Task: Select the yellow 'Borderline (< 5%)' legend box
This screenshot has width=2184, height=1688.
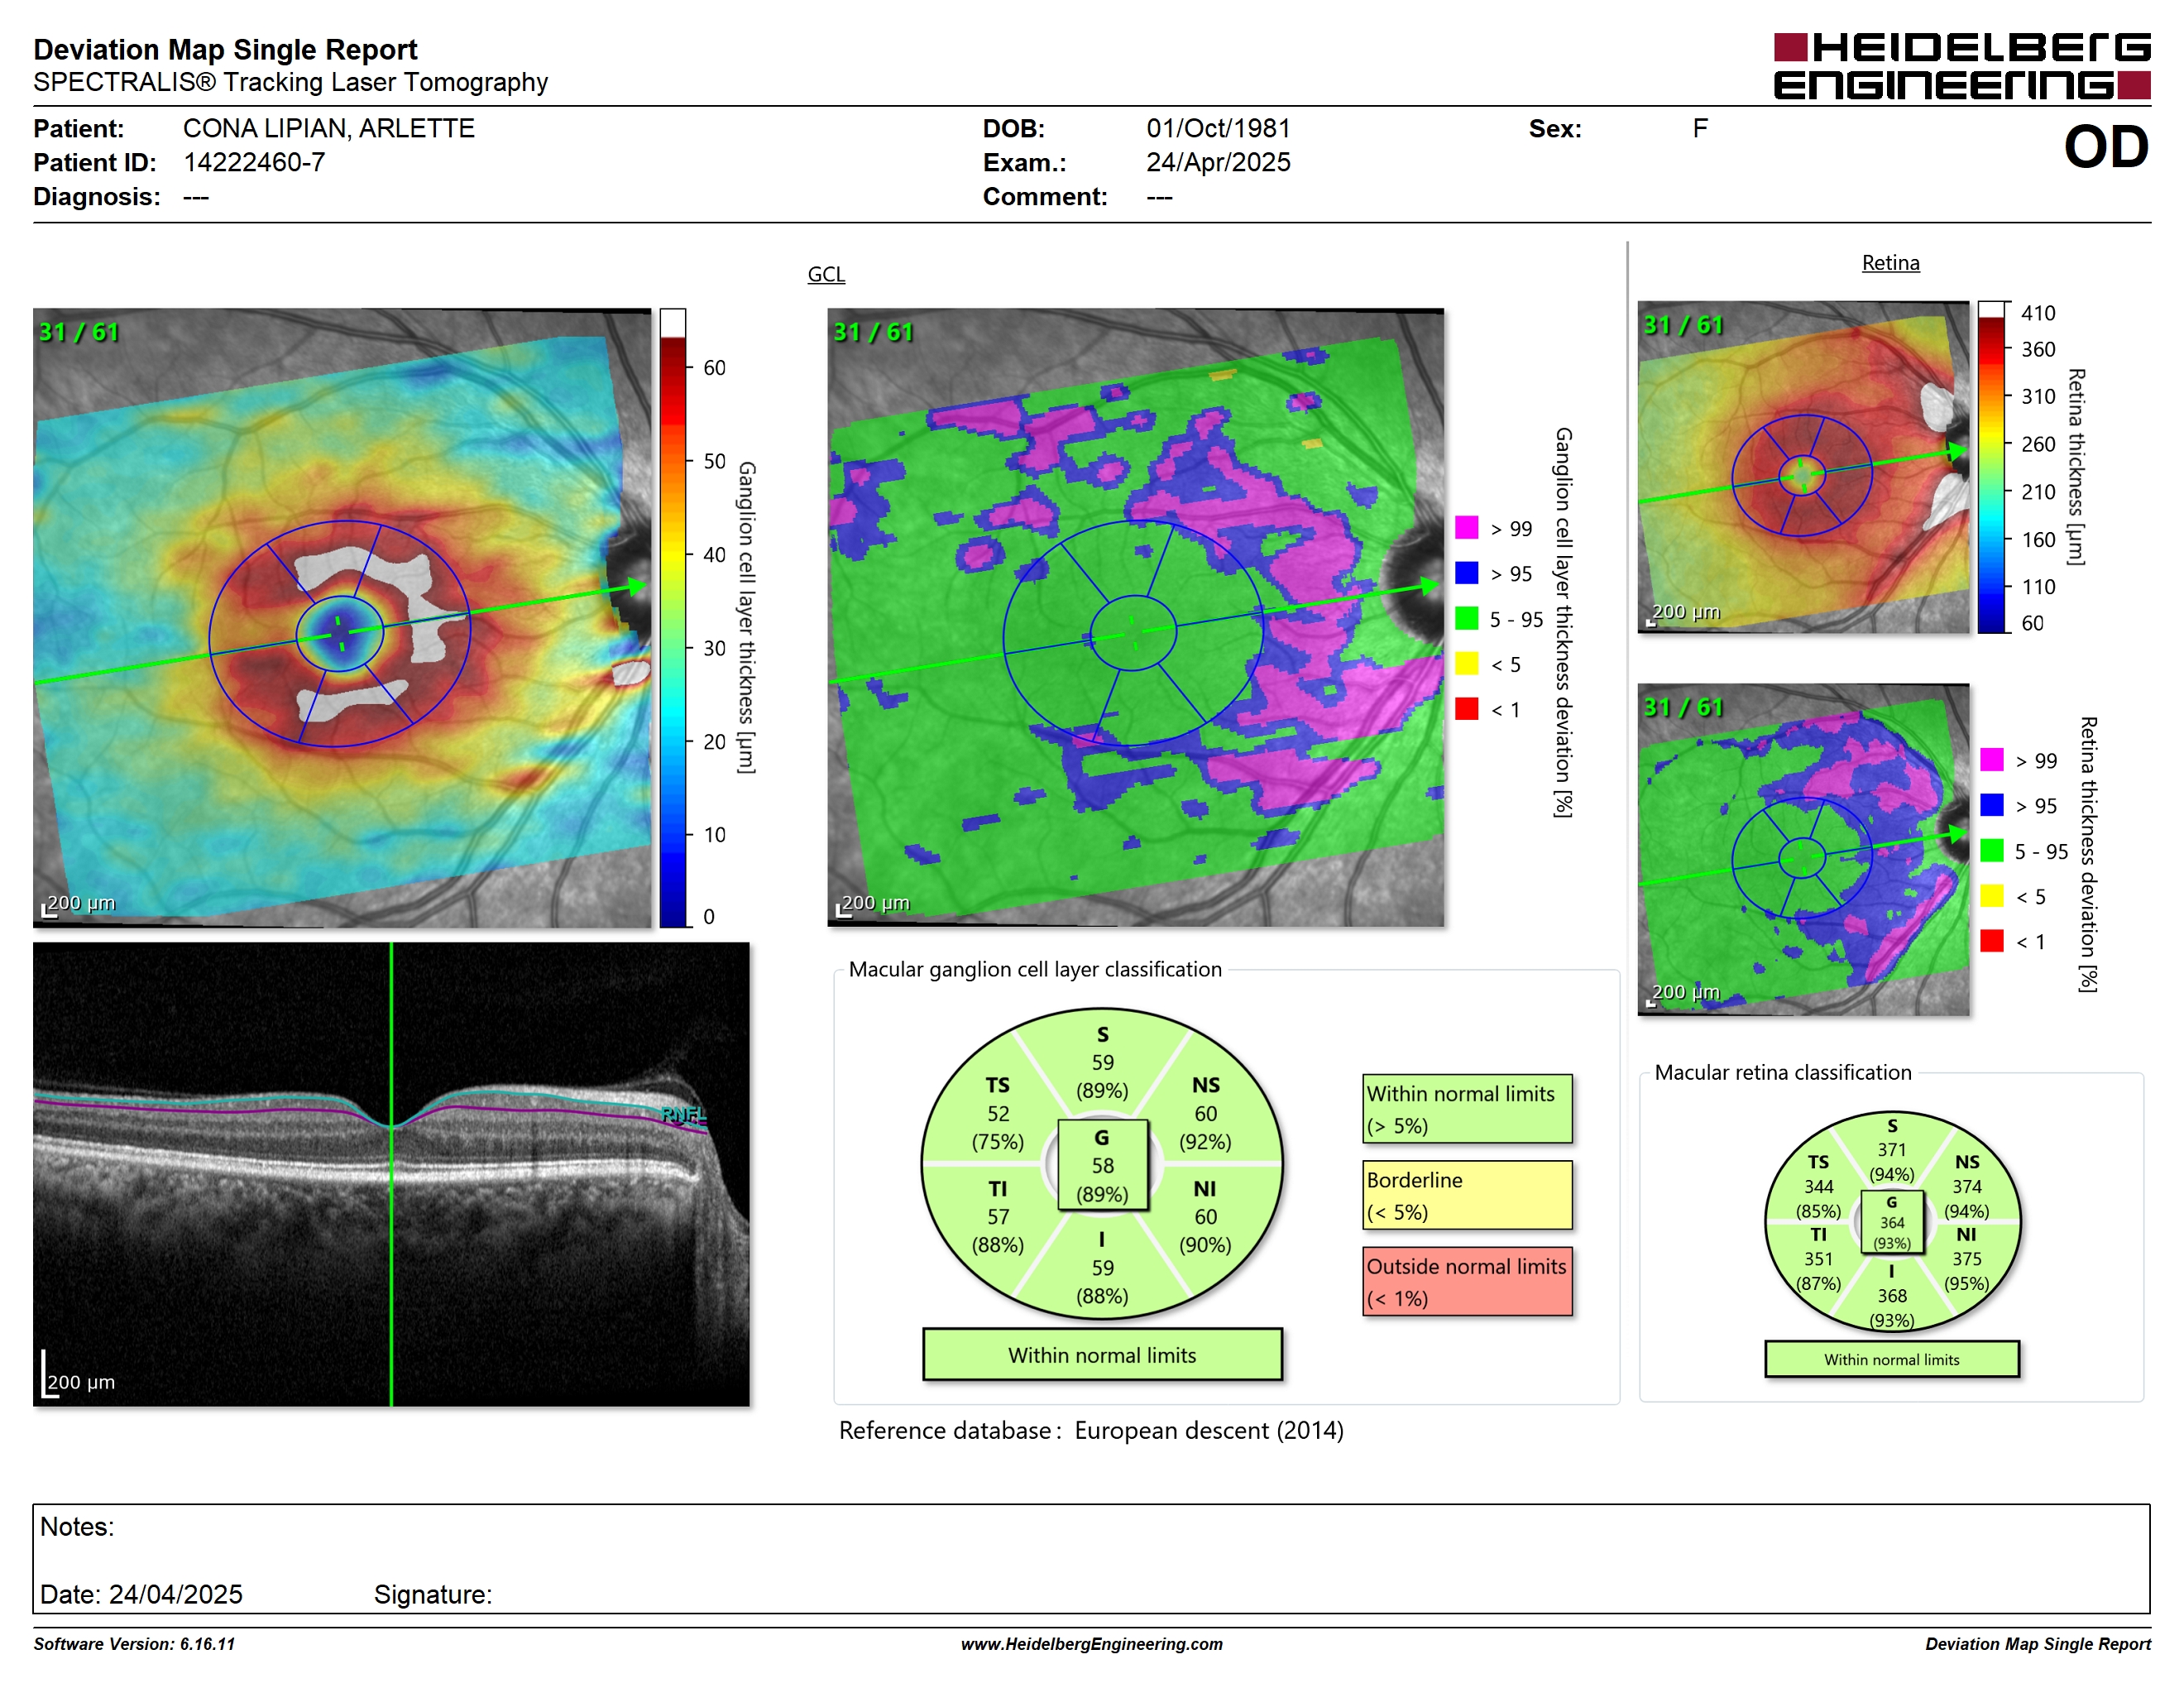Action: pos(1467,1195)
